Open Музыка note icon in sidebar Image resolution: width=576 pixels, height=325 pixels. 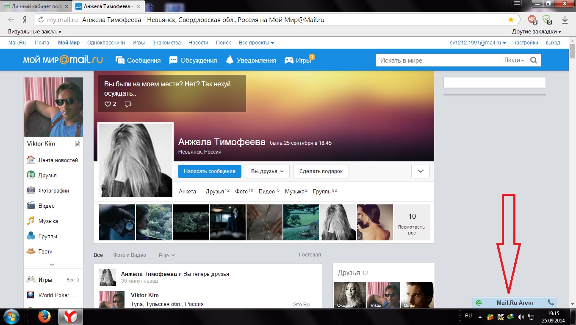(30, 221)
